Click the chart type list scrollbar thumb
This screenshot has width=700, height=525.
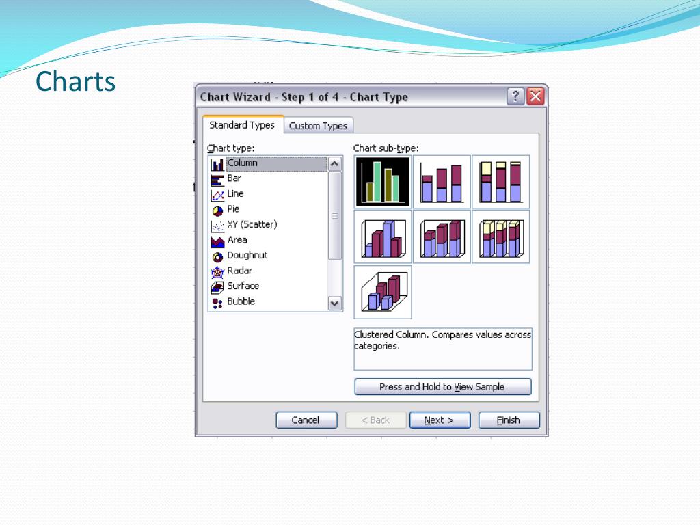[334, 216]
